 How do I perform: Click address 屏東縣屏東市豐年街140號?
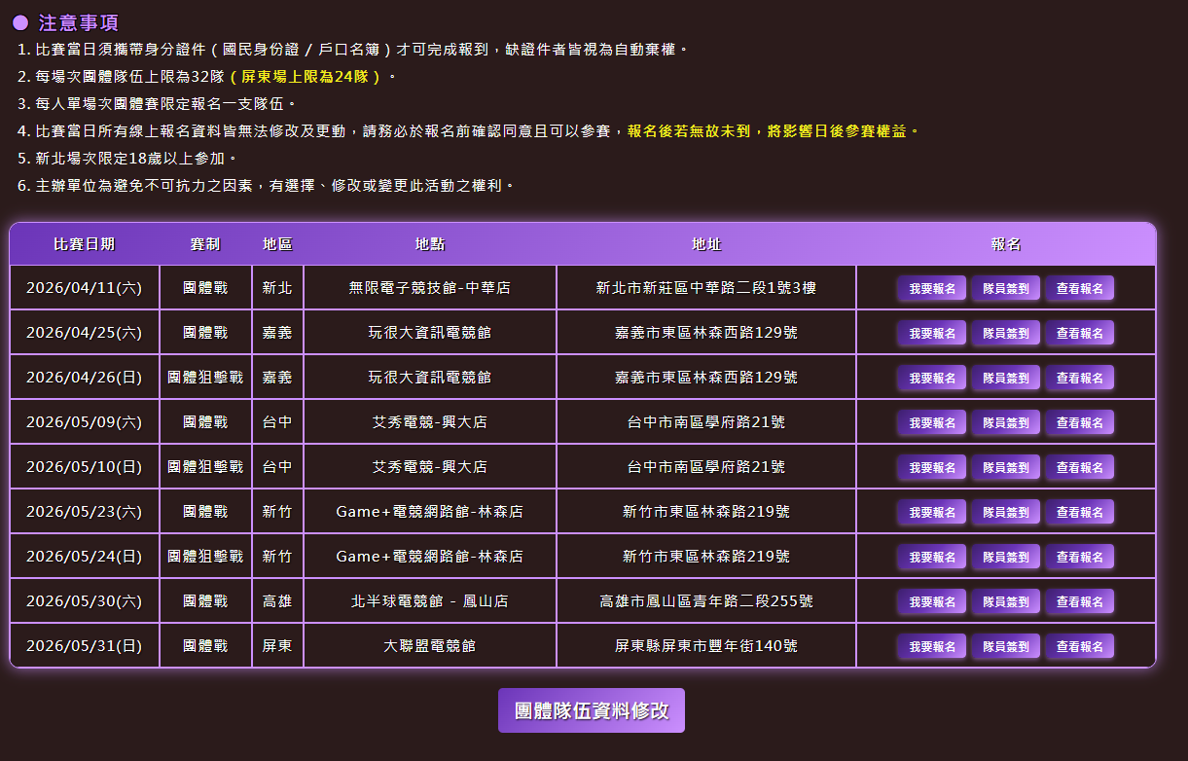705,645
